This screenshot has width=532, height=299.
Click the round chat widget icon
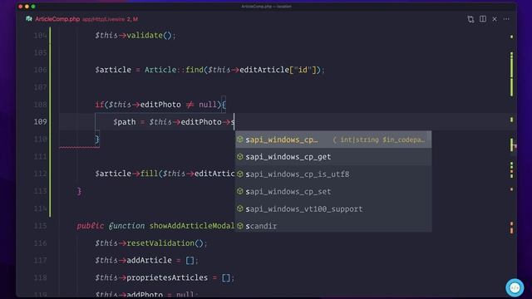coord(515,287)
